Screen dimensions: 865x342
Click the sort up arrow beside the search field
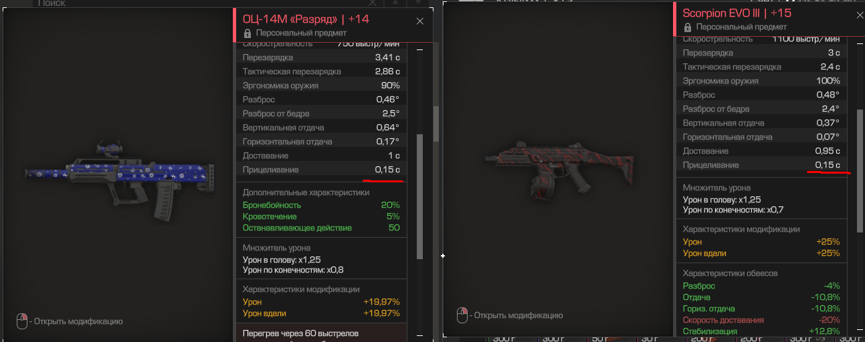395,3
